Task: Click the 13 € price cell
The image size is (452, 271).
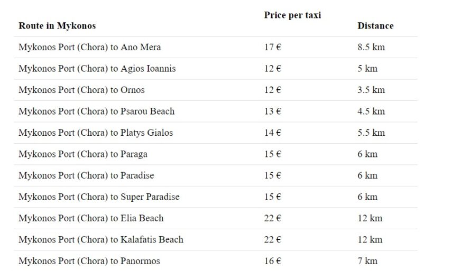Action: pyautogui.click(x=272, y=111)
